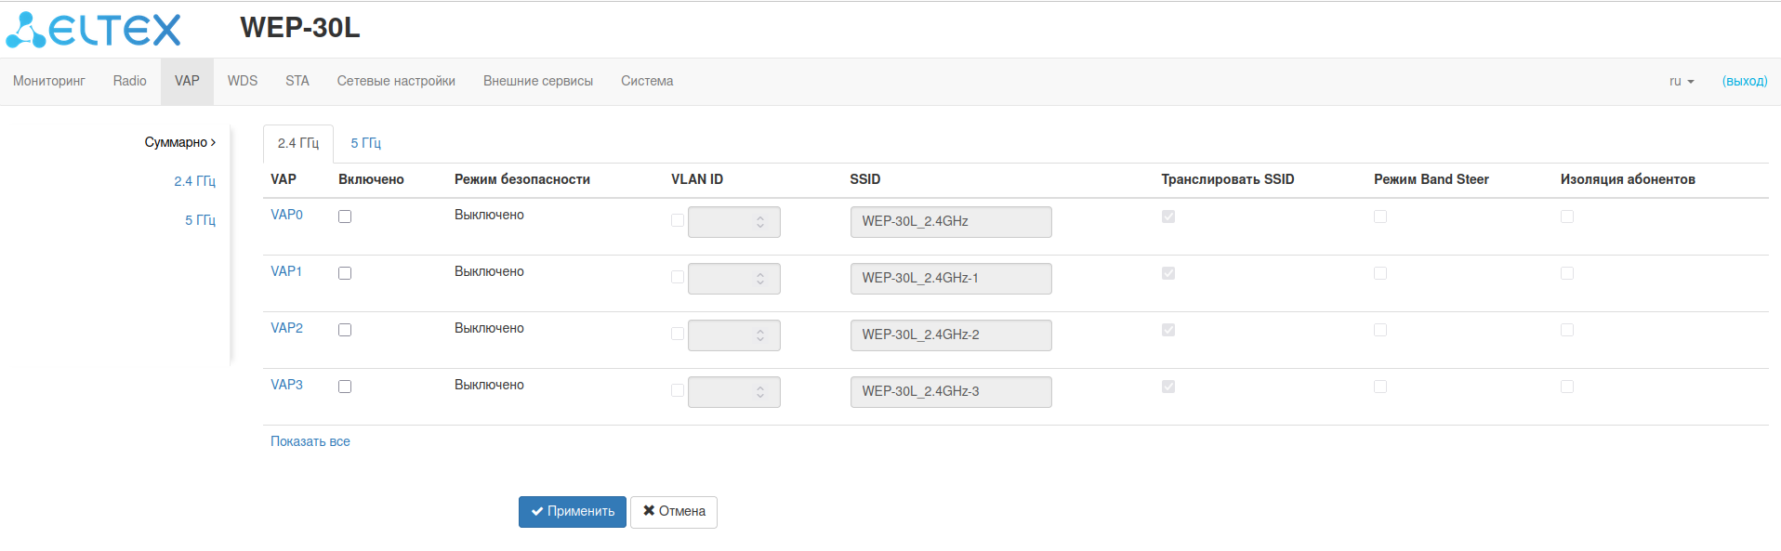This screenshot has width=1781, height=551.
Task: Log out via the (выход) link
Action: pyautogui.click(x=1744, y=82)
